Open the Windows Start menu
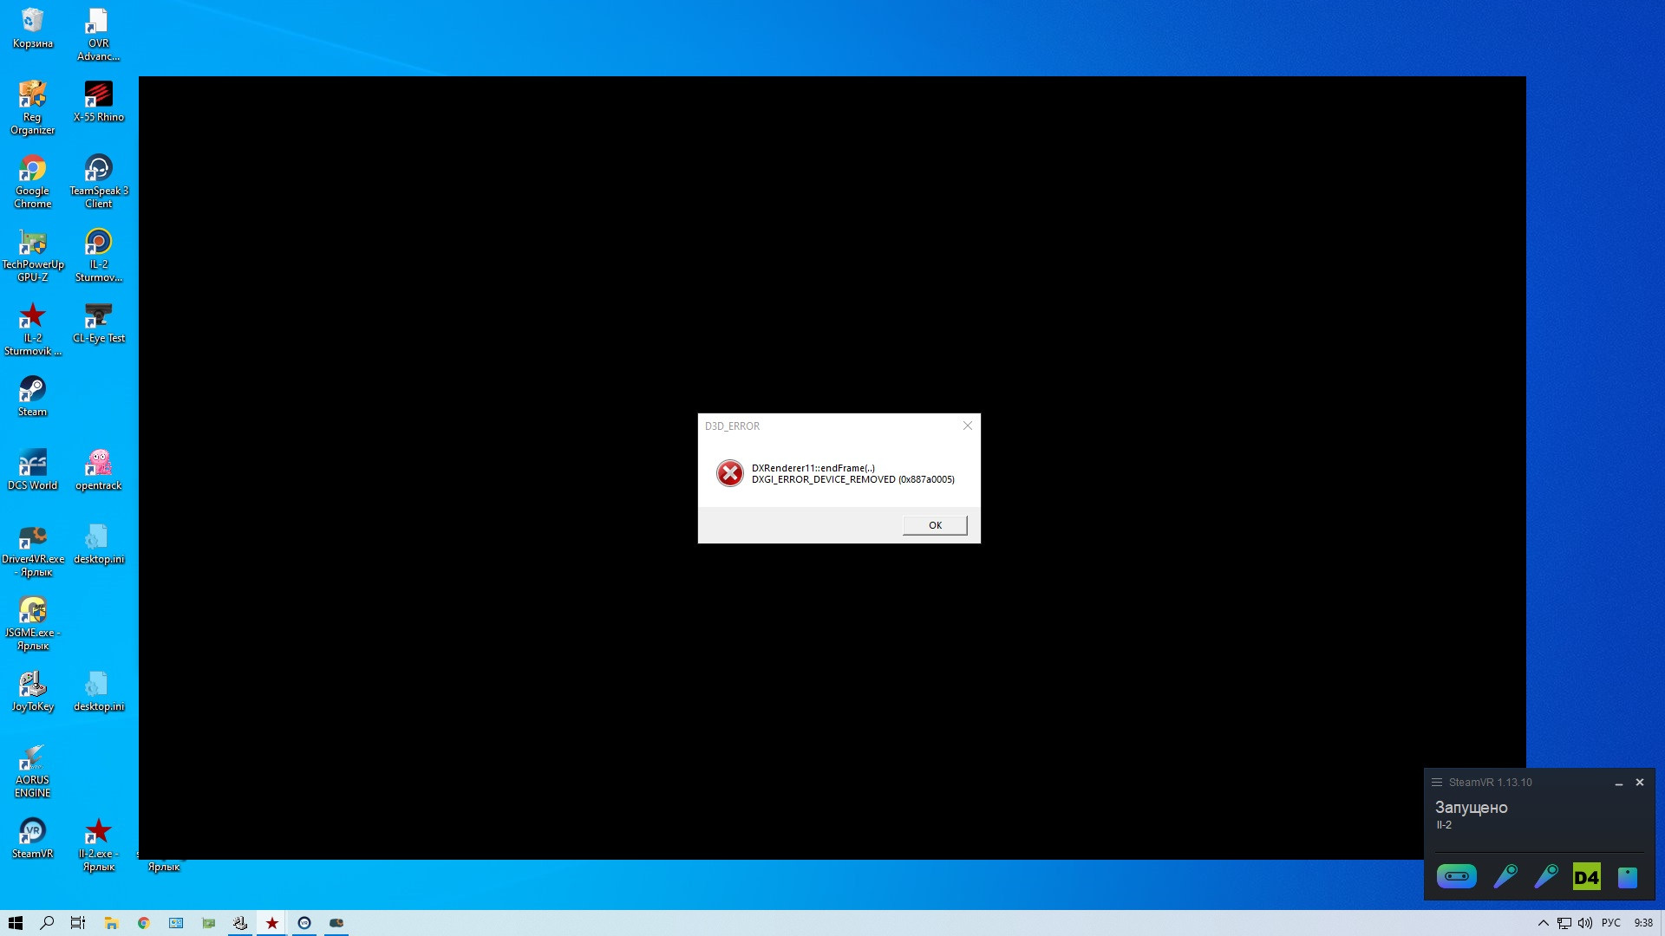The width and height of the screenshot is (1665, 936). (x=15, y=923)
